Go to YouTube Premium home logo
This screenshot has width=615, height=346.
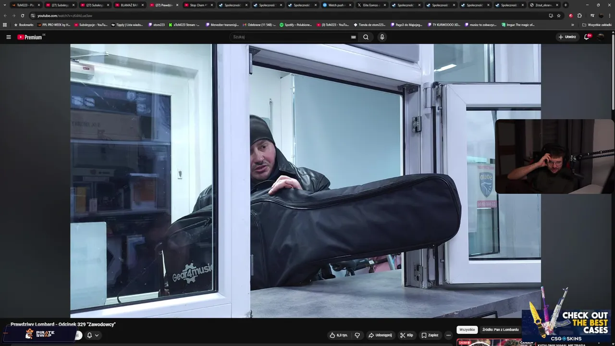pos(31,37)
